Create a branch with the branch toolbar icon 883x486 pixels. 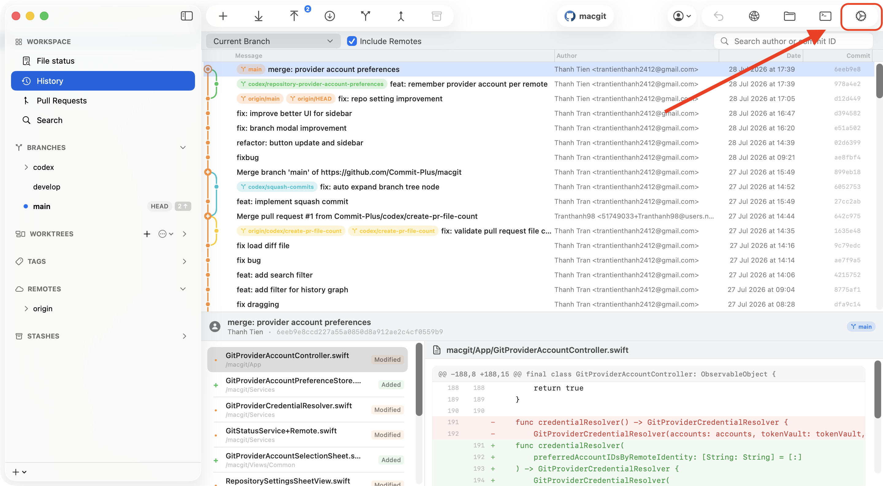[x=365, y=16]
